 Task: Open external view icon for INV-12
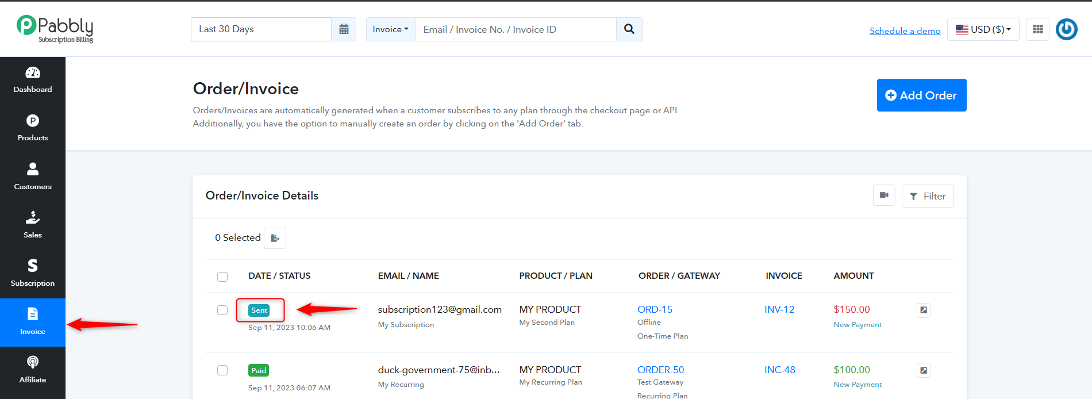[x=924, y=310]
